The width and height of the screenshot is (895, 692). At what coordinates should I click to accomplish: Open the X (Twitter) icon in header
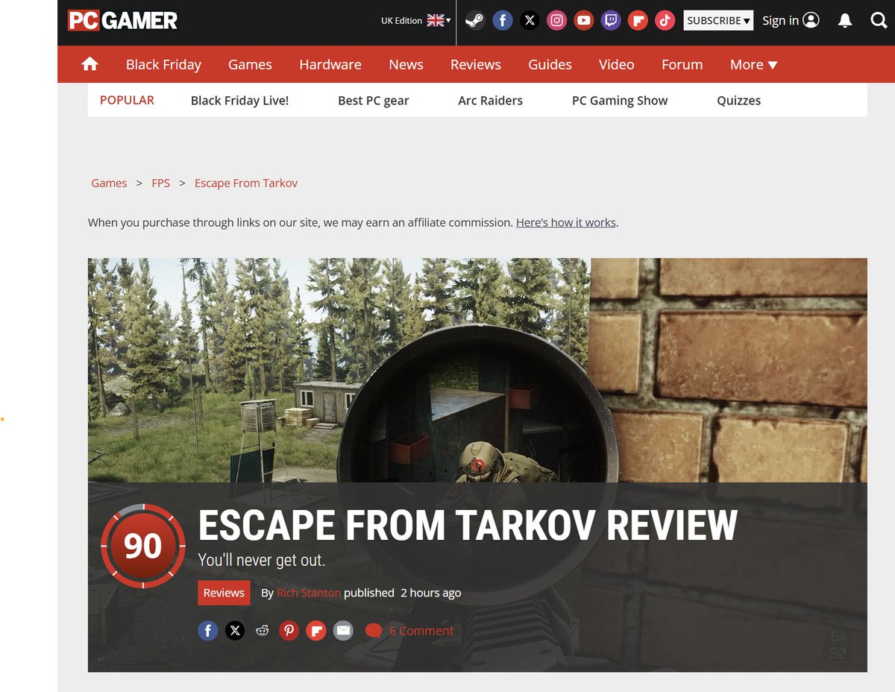[530, 21]
